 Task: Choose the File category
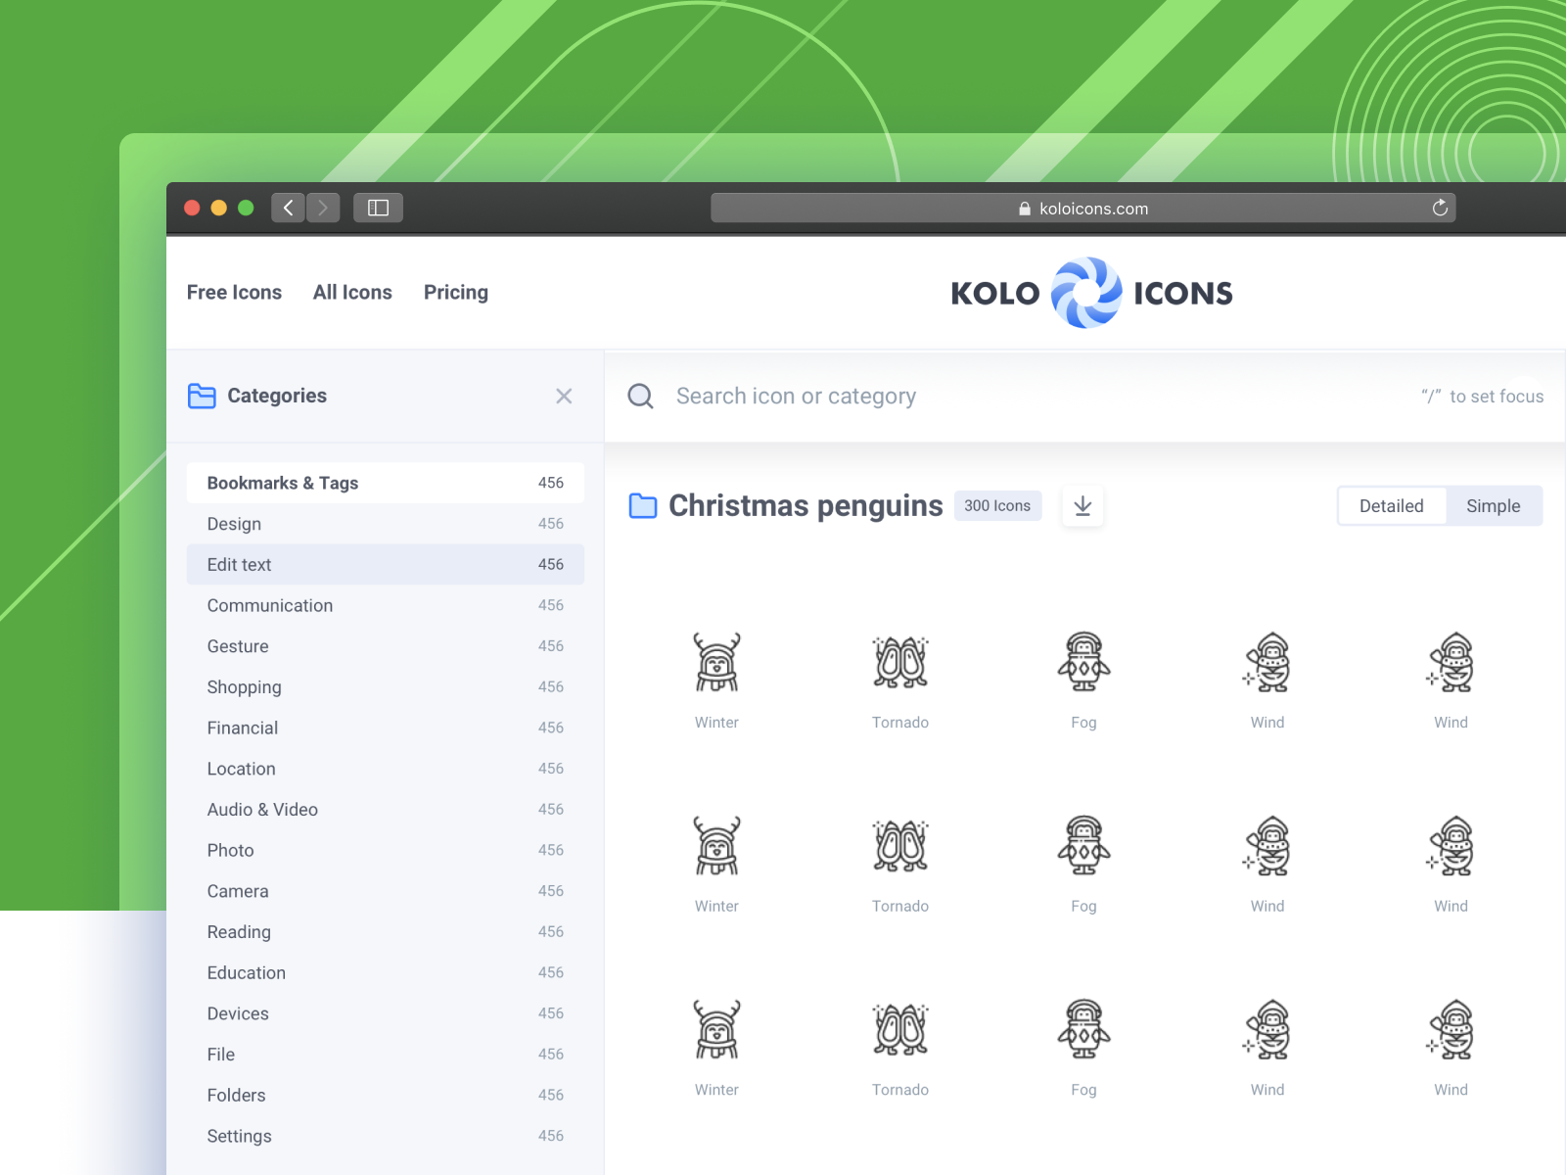coord(386,1055)
